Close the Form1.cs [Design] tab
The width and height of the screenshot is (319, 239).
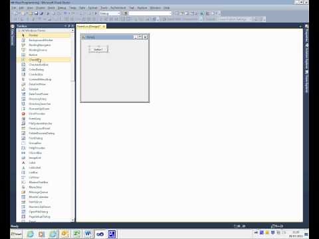[104, 27]
